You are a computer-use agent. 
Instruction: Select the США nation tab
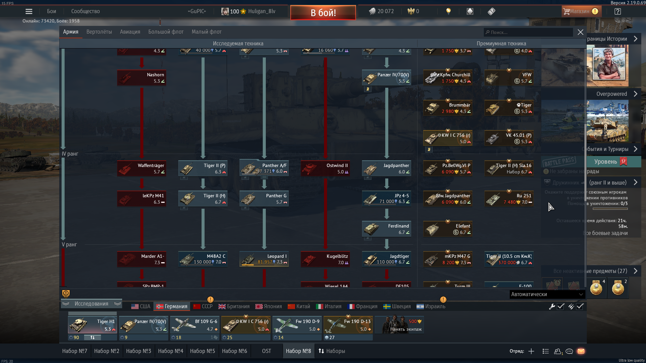[x=141, y=307]
